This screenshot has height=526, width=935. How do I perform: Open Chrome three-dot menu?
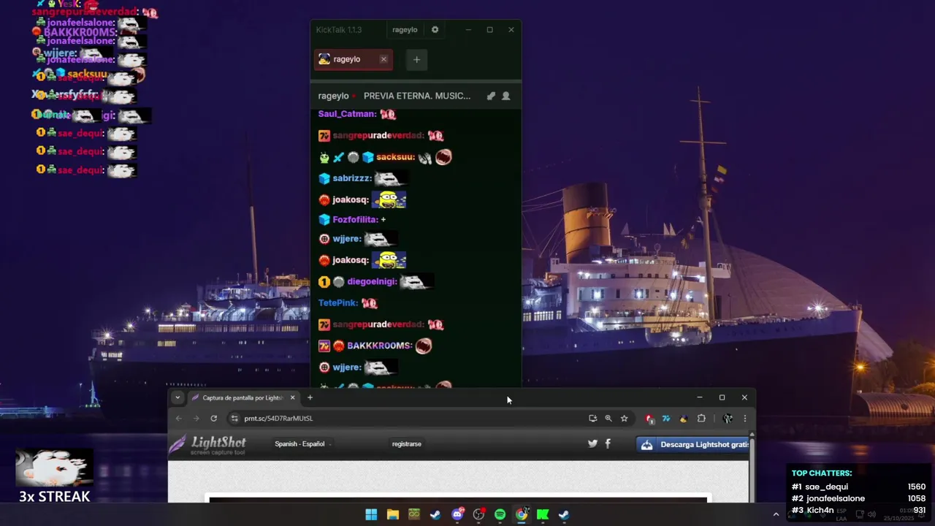pos(744,419)
